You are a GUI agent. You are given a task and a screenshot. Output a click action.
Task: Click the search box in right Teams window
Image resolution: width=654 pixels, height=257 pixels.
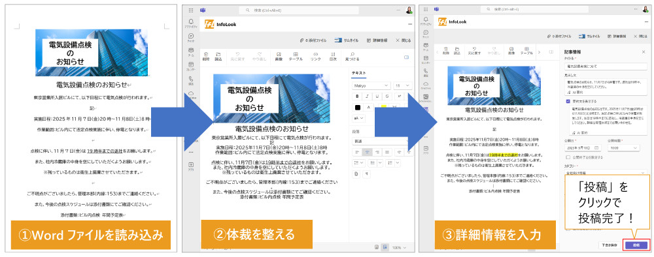(x=534, y=9)
